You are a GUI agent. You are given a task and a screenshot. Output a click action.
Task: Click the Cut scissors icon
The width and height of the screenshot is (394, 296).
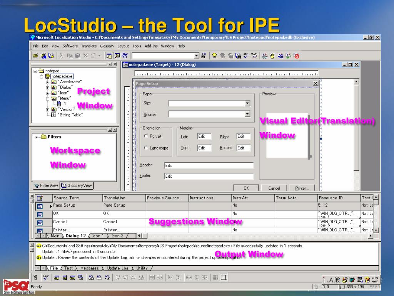[x=61, y=55]
